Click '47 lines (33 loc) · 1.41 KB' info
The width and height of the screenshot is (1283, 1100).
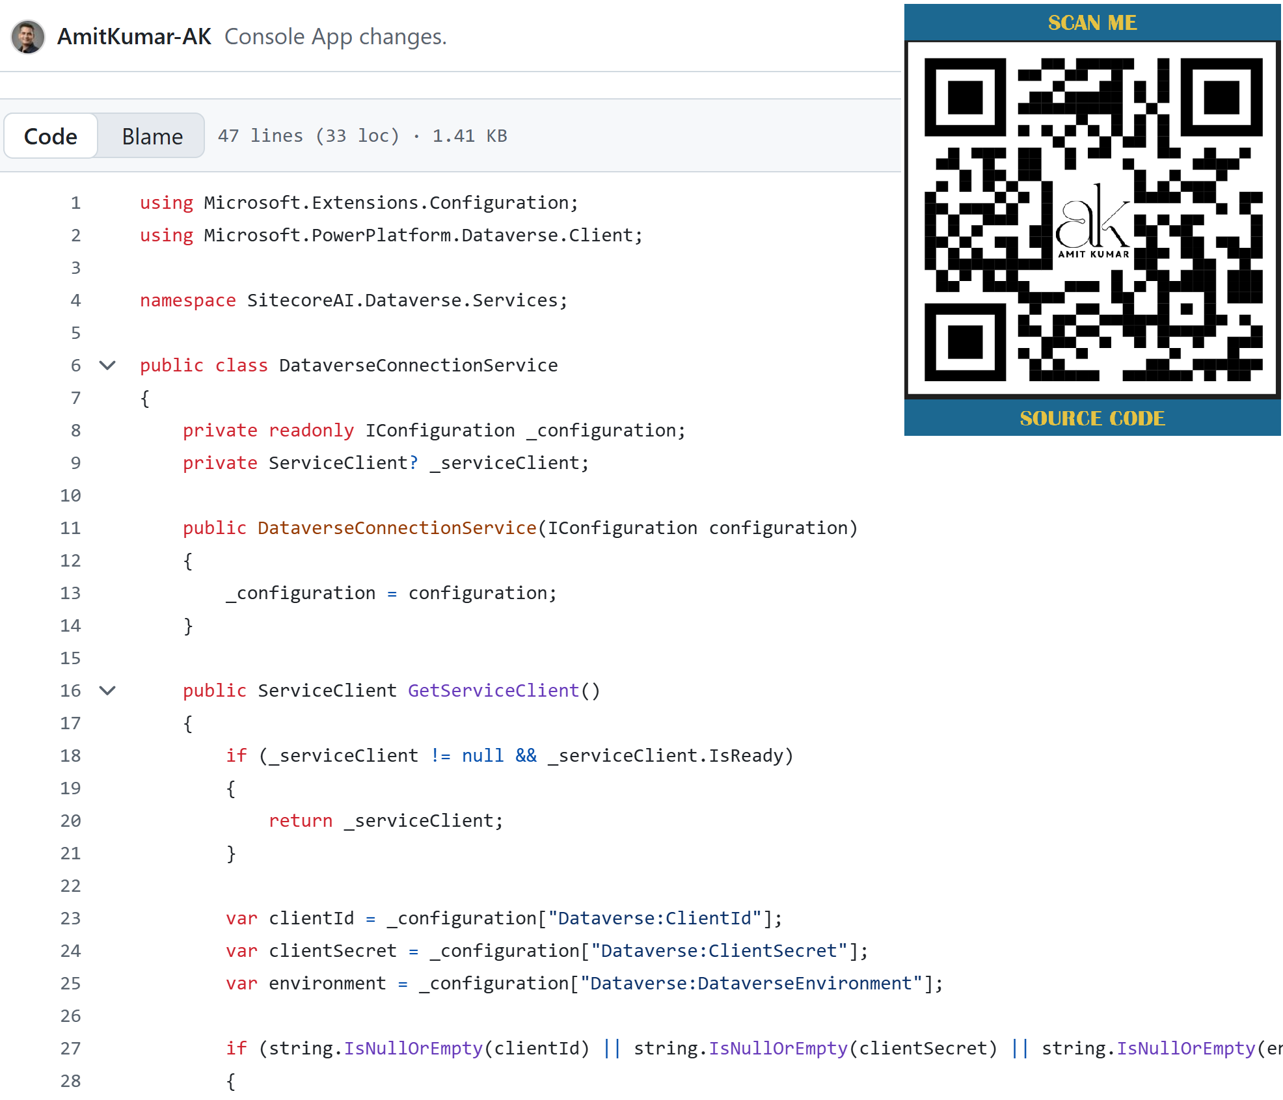pos(362,135)
